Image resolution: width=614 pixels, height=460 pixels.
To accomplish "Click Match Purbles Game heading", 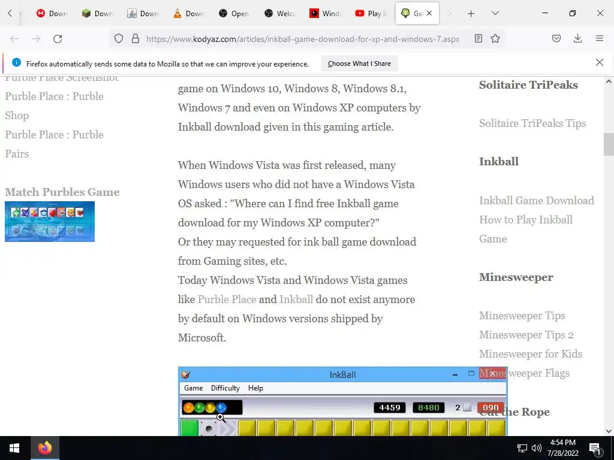I will (62, 192).
